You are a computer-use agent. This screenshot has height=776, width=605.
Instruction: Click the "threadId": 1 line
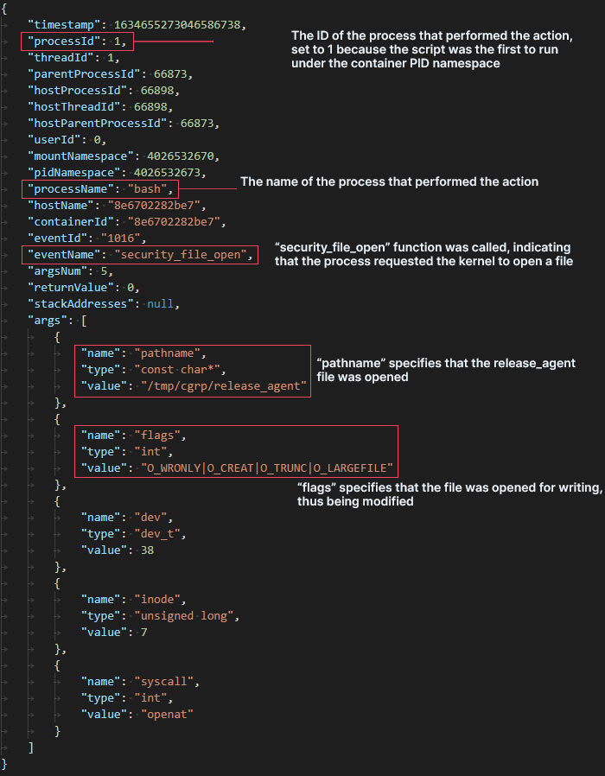point(73,57)
